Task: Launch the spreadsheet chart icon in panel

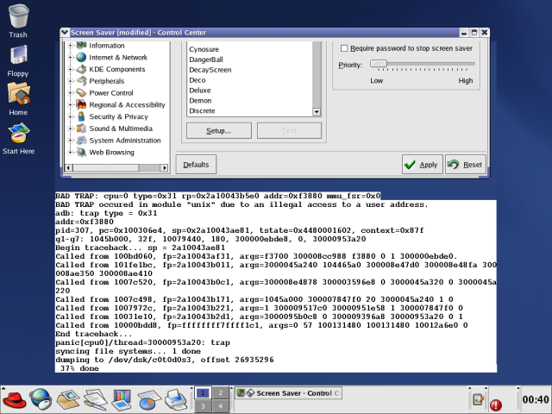Action: (x=148, y=399)
